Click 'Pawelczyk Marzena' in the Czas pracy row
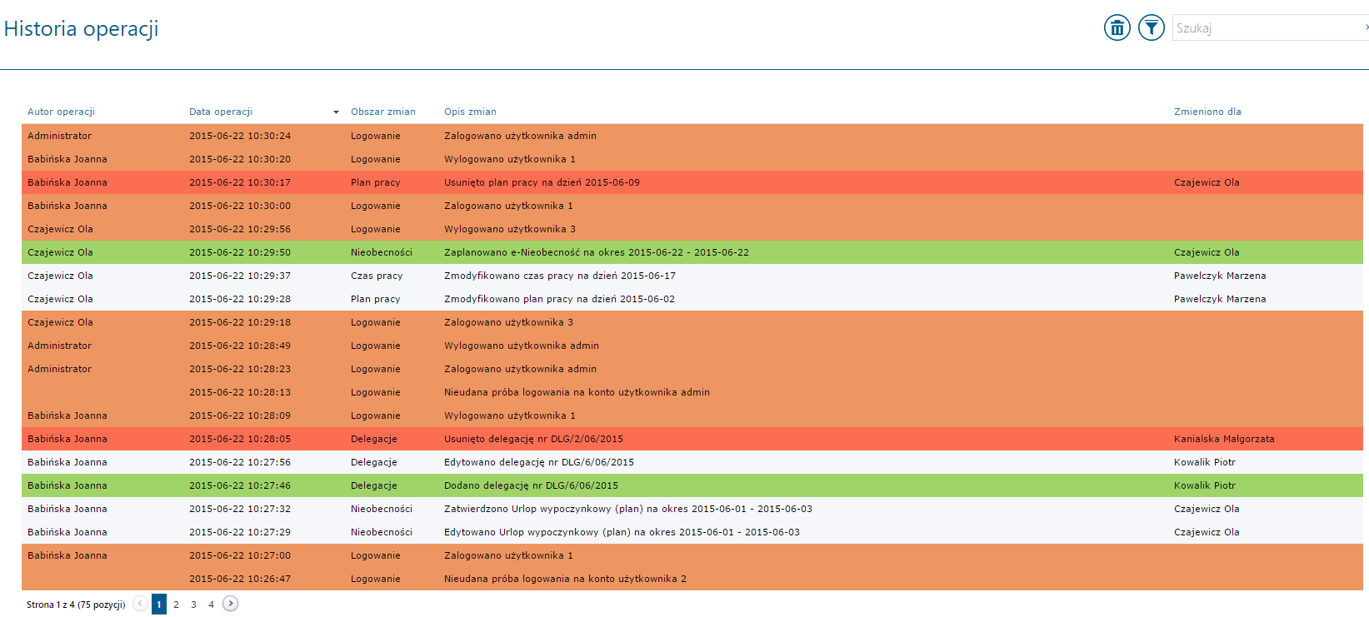This screenshot has height=617, width=1369. (x=1220, y=276)
